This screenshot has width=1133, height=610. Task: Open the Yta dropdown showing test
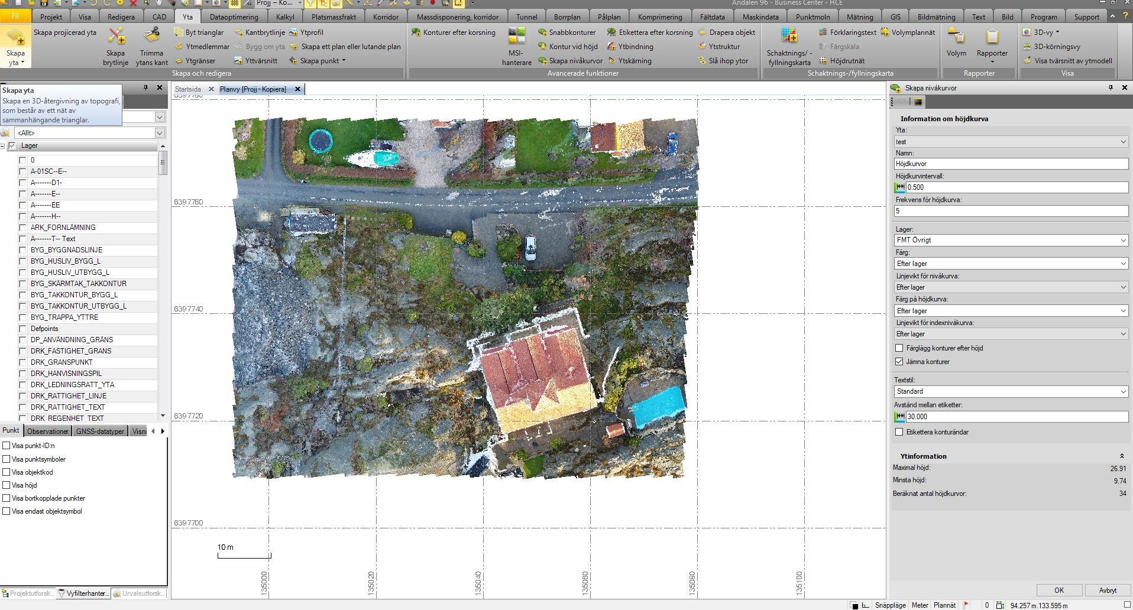1011,142
